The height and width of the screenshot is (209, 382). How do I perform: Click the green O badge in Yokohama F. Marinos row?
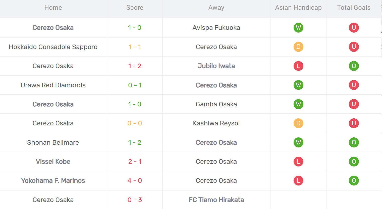pyautogui.click(x=354, y=180)
